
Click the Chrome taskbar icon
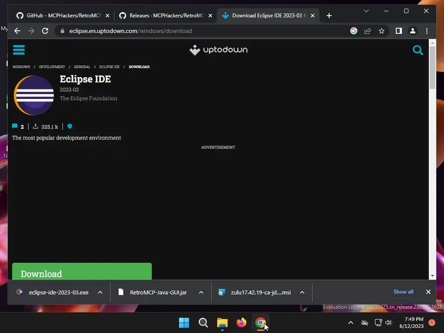tap(260, 323)
